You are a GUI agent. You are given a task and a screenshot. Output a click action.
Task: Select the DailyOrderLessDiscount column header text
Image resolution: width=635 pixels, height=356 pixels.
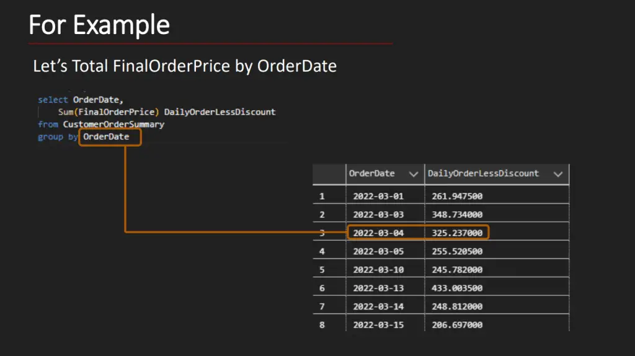(x=483, y=173)
